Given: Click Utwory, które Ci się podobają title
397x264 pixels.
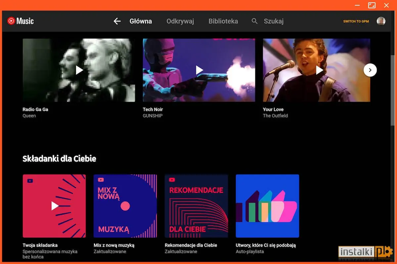Looking at the screenshot, I should (266, 245).
